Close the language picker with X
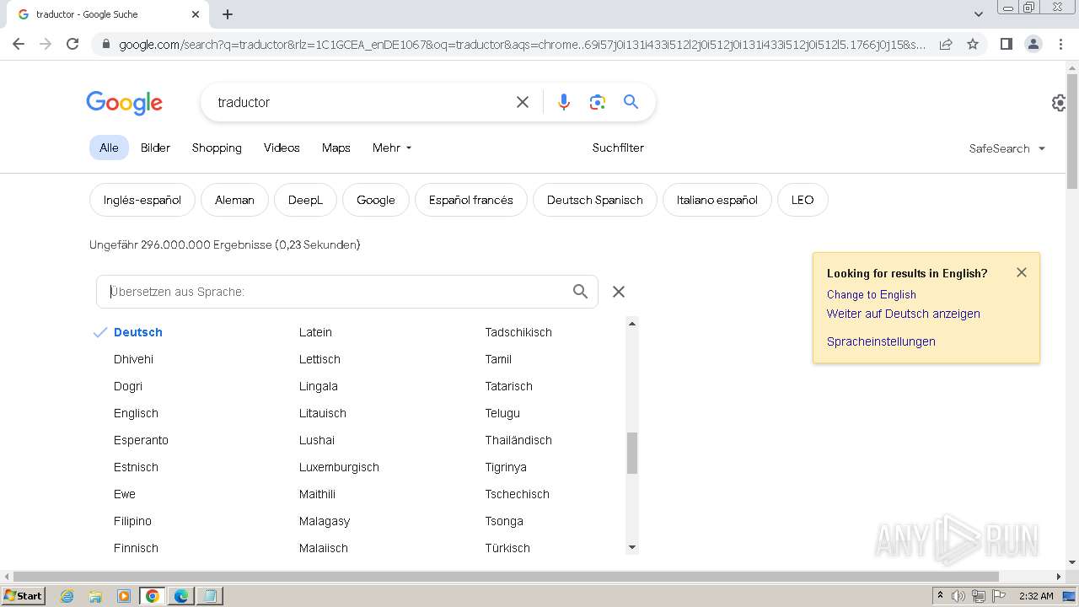Image resolution: width=1079 pixels, height=607 pixels. 619,292
